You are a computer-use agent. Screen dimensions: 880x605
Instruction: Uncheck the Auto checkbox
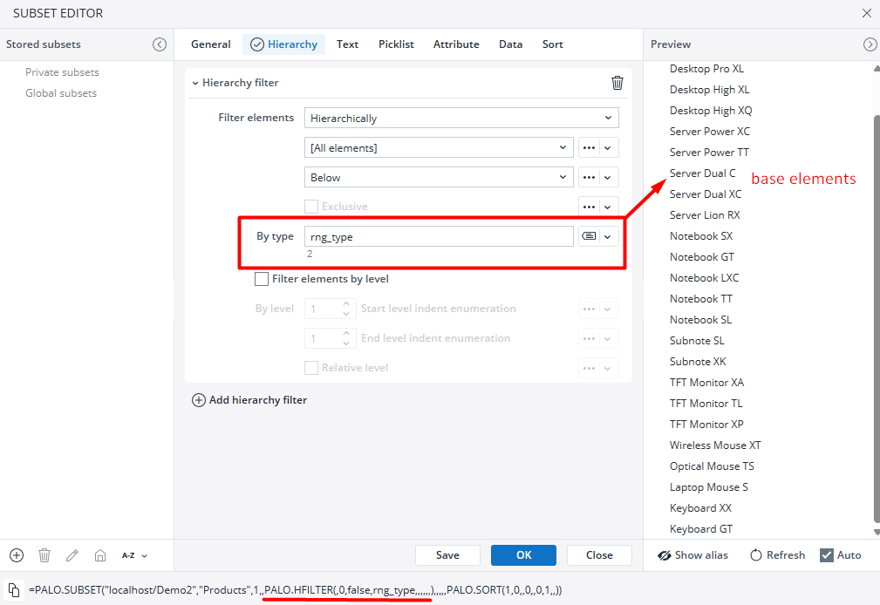point(827,555)
